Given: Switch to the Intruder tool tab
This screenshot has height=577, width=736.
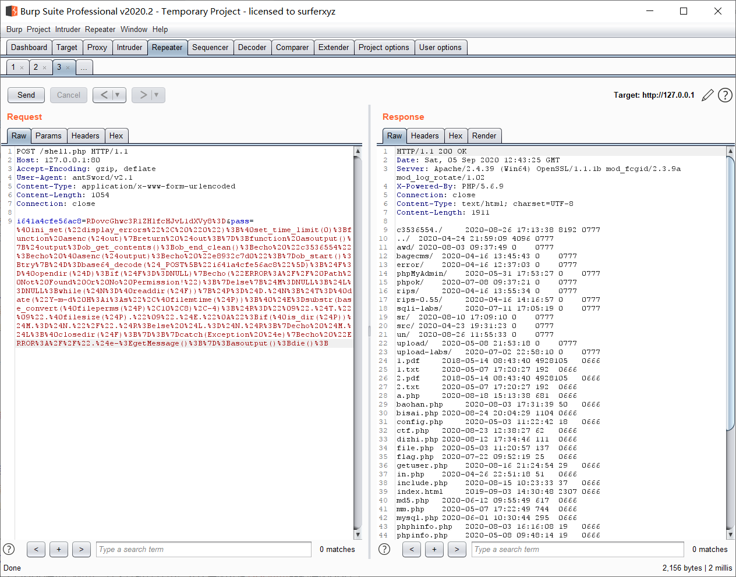Looking at the screenshot, I should (x=129, y=48).
